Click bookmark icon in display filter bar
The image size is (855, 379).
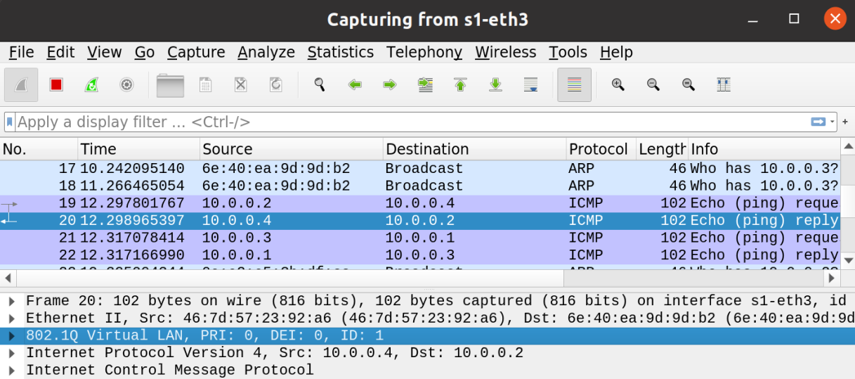coord(10,122)
